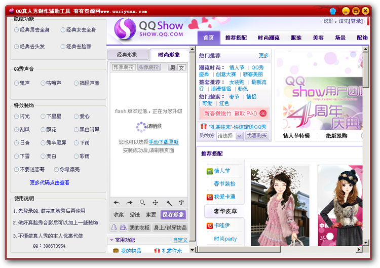Click the green 新 badge beside 情人节
This screenshot has height=268, width=380.
coord(210,171)
